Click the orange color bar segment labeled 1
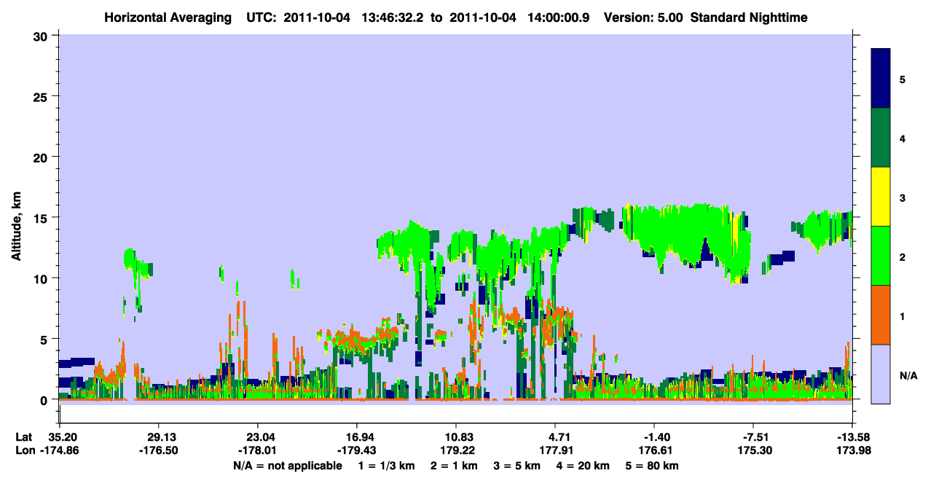947x486 pixels. [881, 315]
